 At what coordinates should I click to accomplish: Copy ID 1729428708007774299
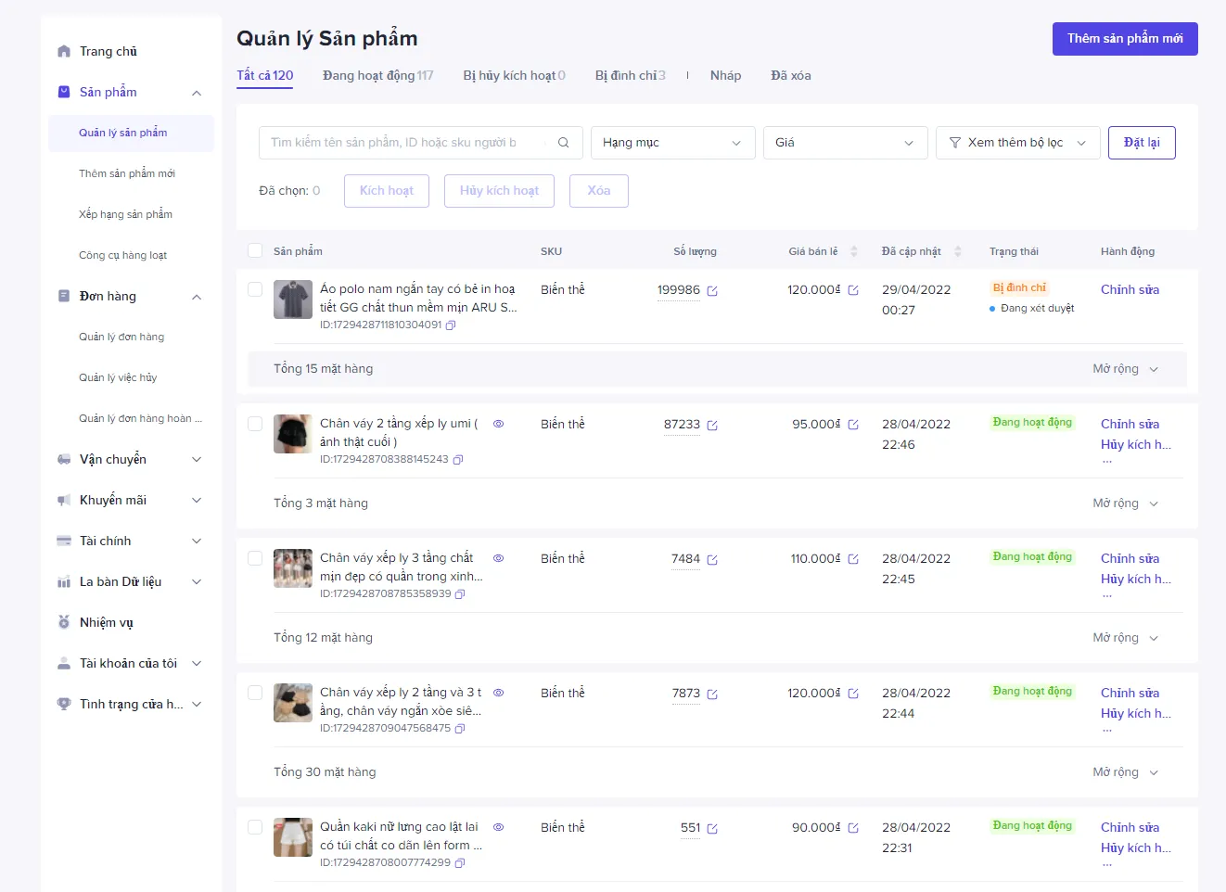(x=460, y=863)
